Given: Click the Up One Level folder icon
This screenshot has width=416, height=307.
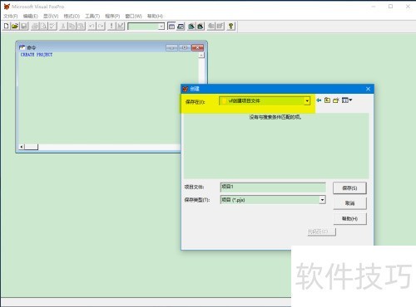Looking at the screenshot, I should pyautogui.click(x=327, y=100).
